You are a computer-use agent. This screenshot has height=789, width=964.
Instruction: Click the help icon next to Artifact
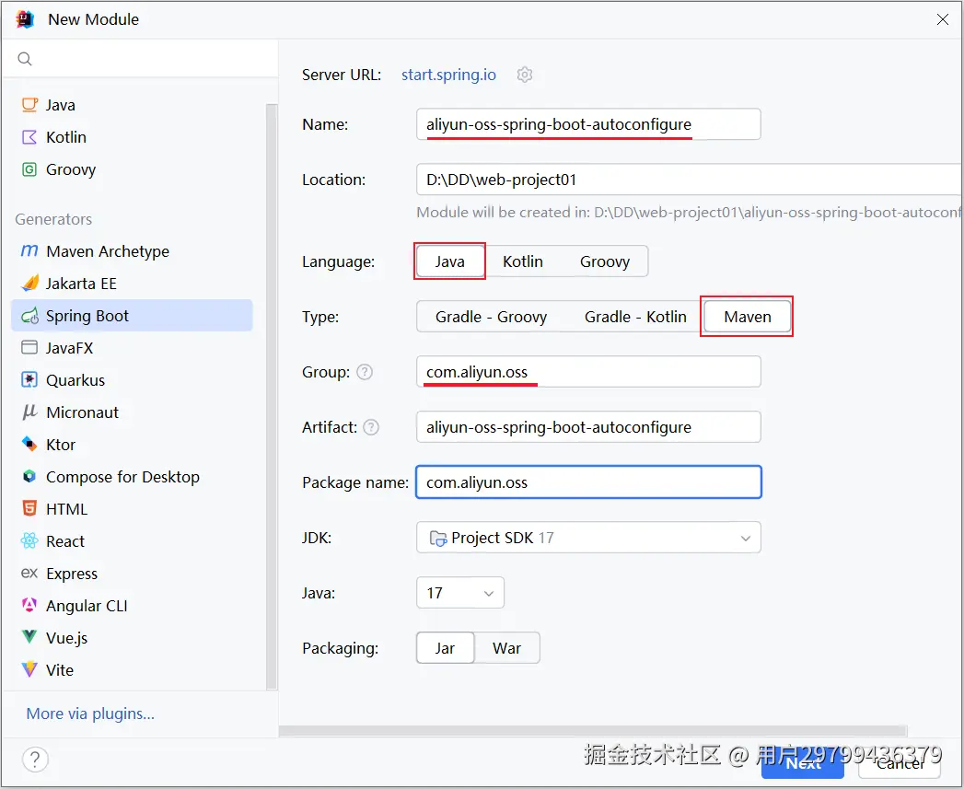(x=371, y=427)
